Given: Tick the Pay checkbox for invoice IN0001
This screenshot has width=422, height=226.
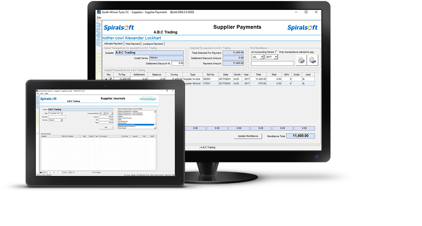Looking at the screenshot, I should click(x=111, y=79).
